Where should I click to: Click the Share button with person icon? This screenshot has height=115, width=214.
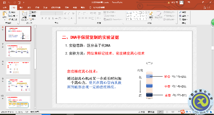(207, 8)
